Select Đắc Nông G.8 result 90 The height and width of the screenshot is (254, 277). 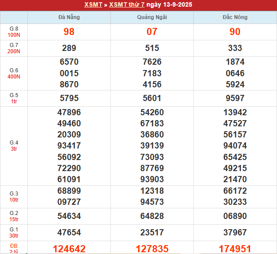[235, 32]
